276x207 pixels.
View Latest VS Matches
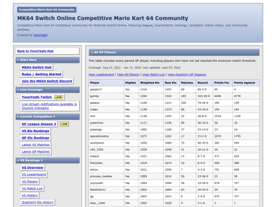tap(36, 145)
